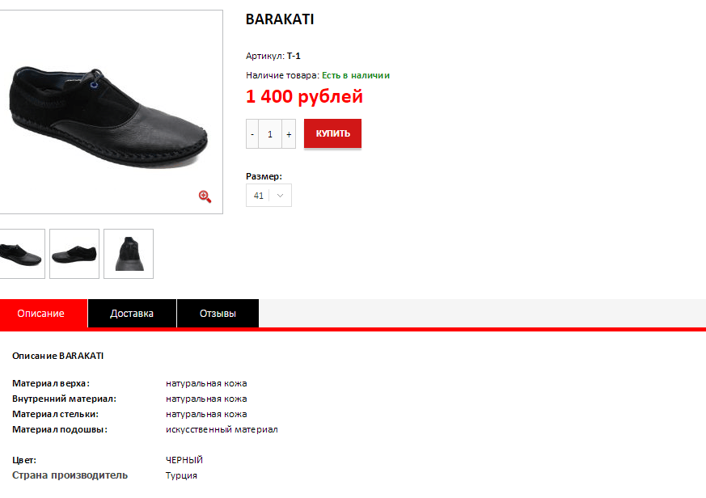Click the Артикул T-1 text
Viewport: 706px width, 498px height.
273,56
